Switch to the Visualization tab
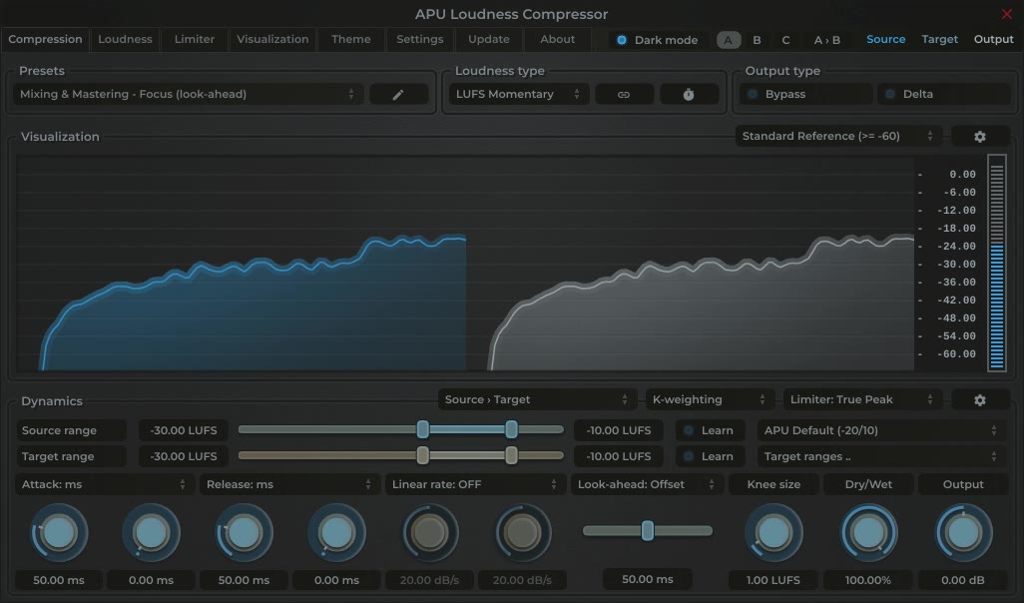The width and height of the screenshot is (1024, 603). [272, 39]
